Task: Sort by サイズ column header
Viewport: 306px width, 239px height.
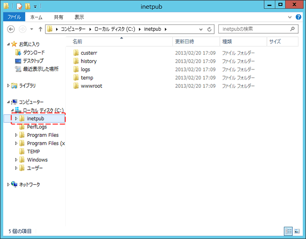Action: point(283,41)
